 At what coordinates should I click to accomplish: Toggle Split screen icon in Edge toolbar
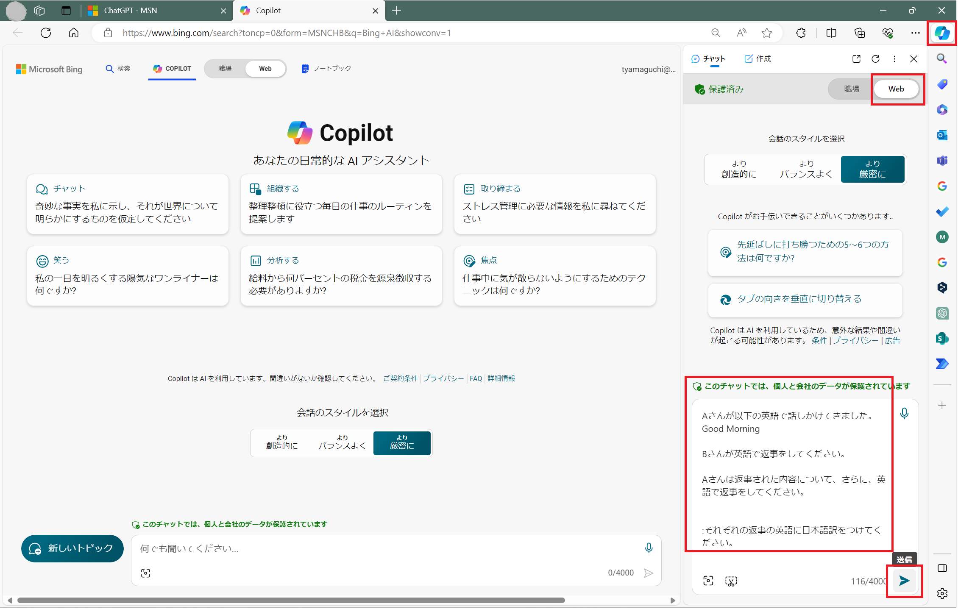(x=831, y=33)
